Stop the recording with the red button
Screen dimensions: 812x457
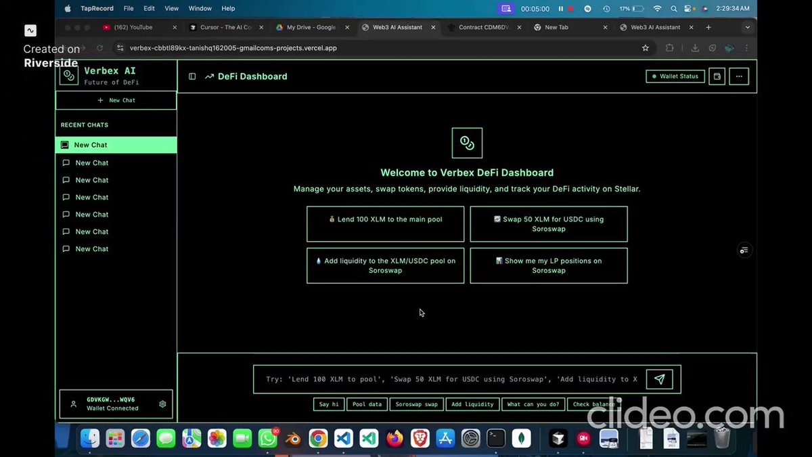(x=570, y=9)
